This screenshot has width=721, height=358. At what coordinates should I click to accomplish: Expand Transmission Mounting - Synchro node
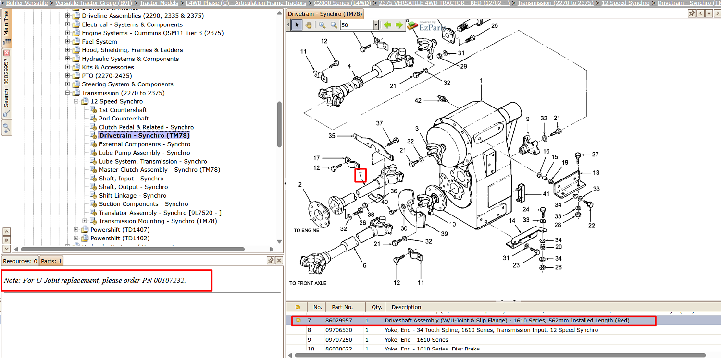tap(85, 221)
